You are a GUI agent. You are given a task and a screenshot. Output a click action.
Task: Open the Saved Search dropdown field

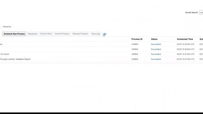201,13
